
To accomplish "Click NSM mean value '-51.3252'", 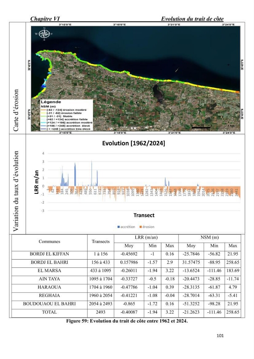I will (191, 304).
